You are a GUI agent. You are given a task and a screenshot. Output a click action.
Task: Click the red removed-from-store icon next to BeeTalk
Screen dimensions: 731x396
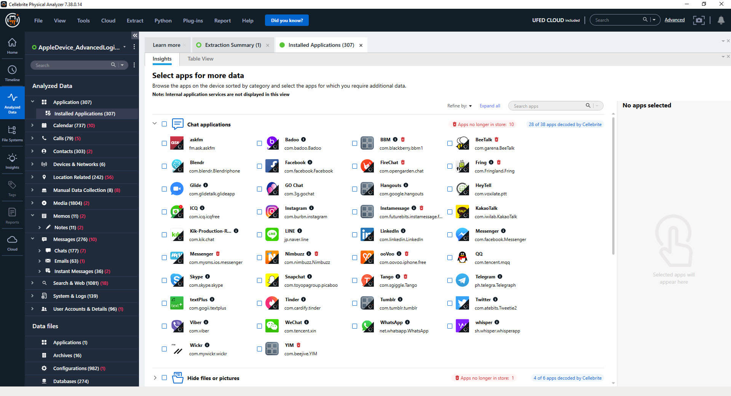click(x=496, y=140)
